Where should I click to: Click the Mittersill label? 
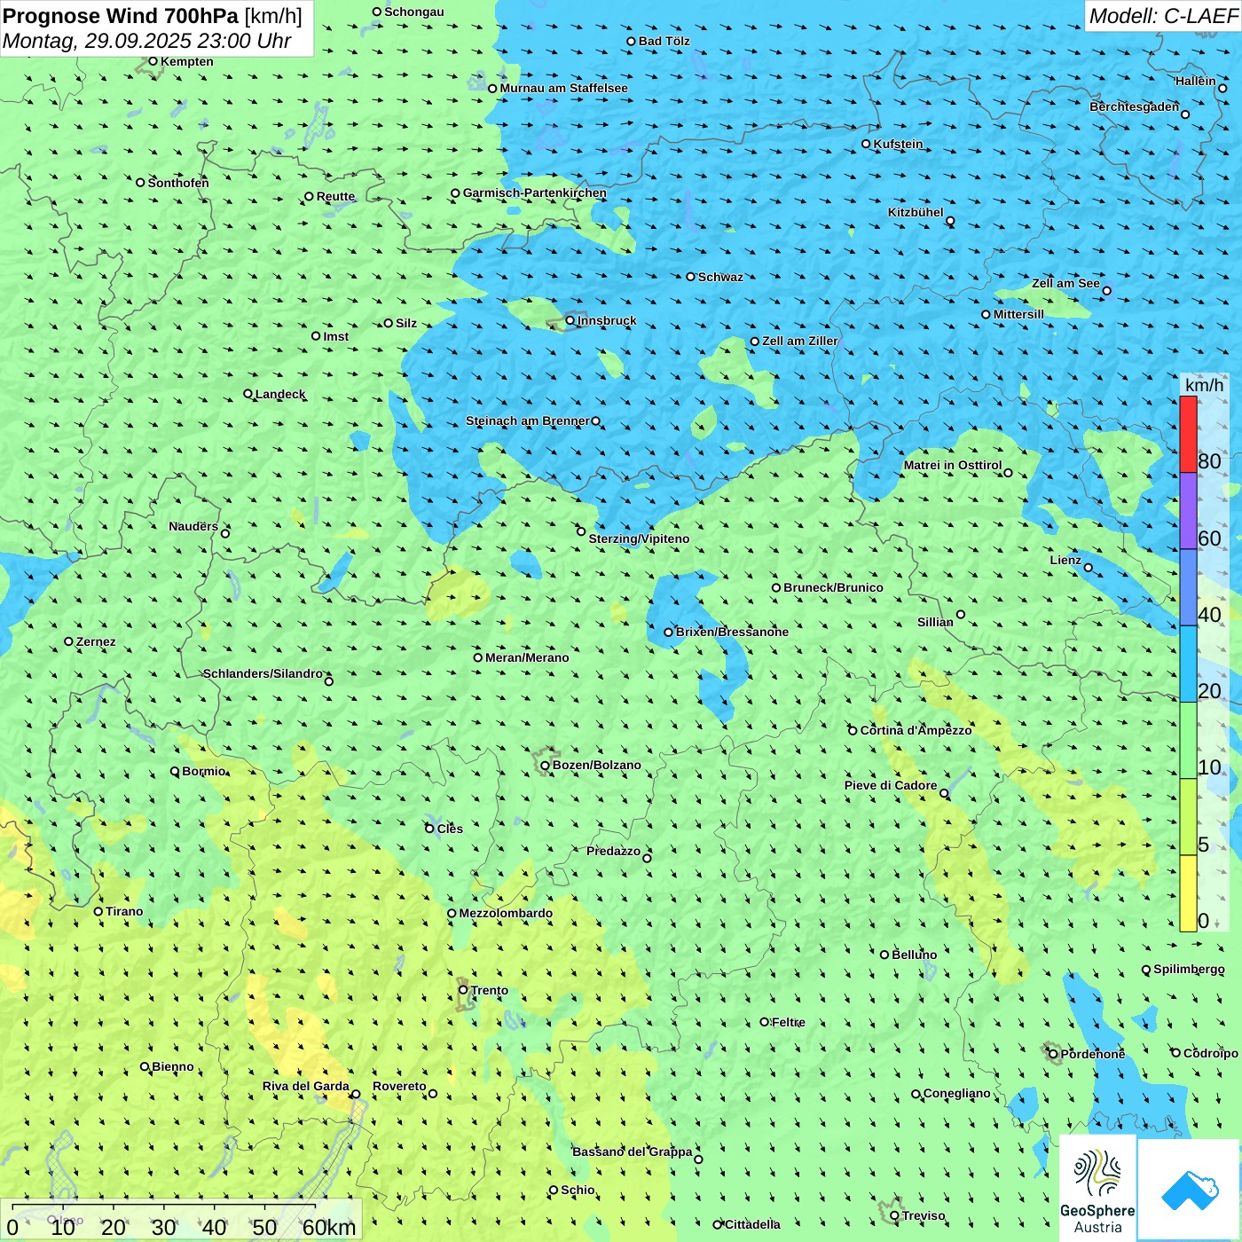click(x=1018, y=314)
